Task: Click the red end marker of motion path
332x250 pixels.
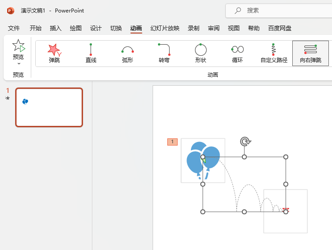Action: click(x=286, y=210)
